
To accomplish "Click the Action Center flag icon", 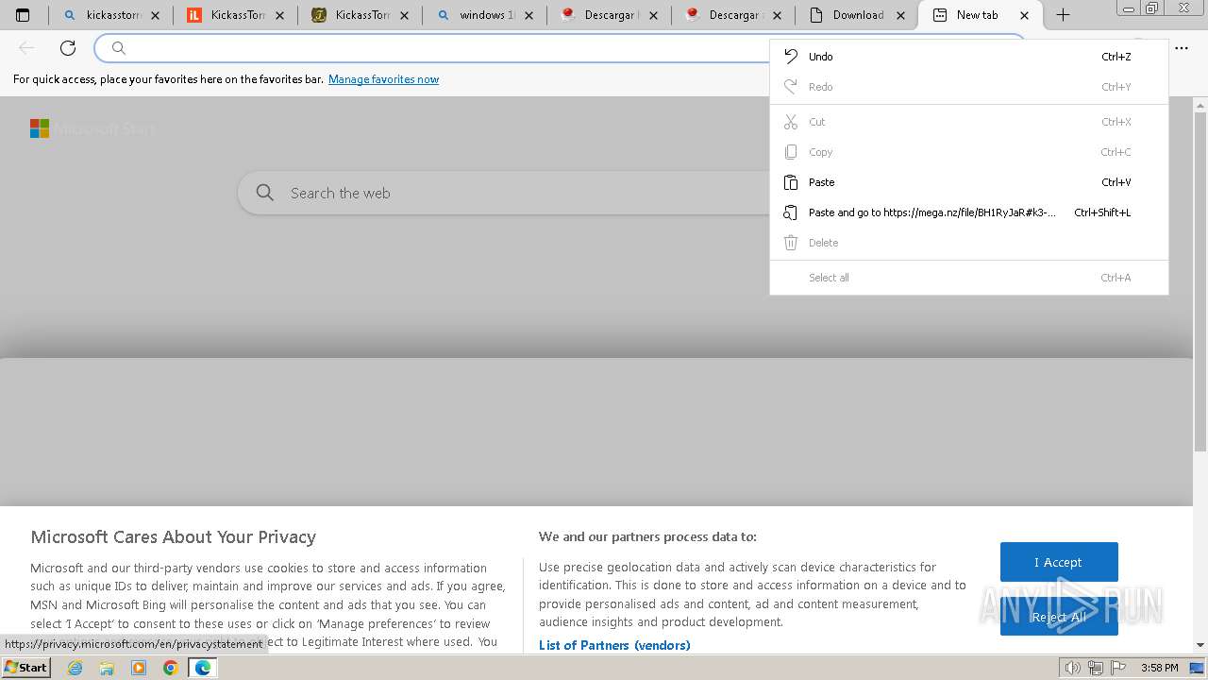I will pyautogui.click(x=1116, y=668).
